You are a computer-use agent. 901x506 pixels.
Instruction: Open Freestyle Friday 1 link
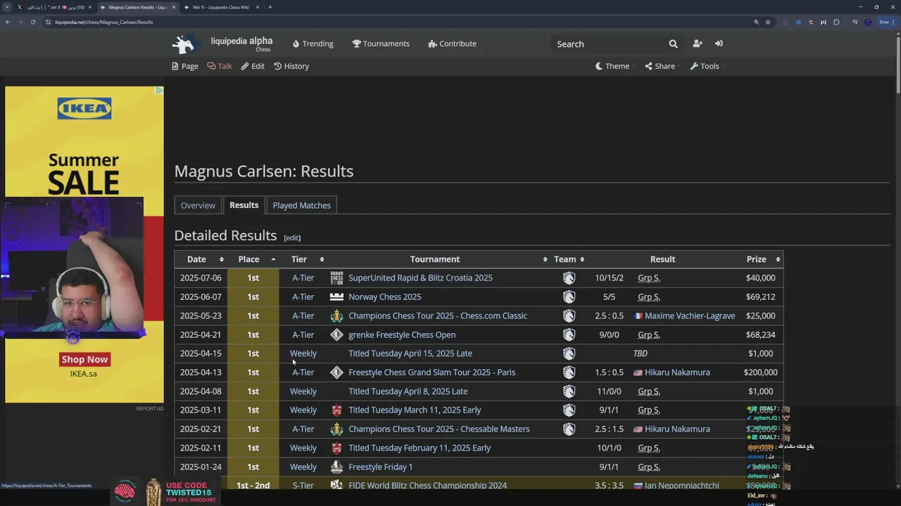[380, 467]
